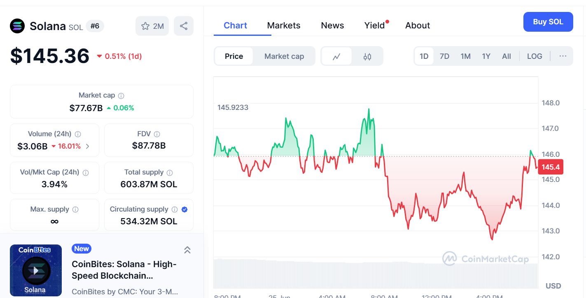Click the $3.06B volume value
The image size is (586, 298).
pyautogui.click(x=33, y=146)
